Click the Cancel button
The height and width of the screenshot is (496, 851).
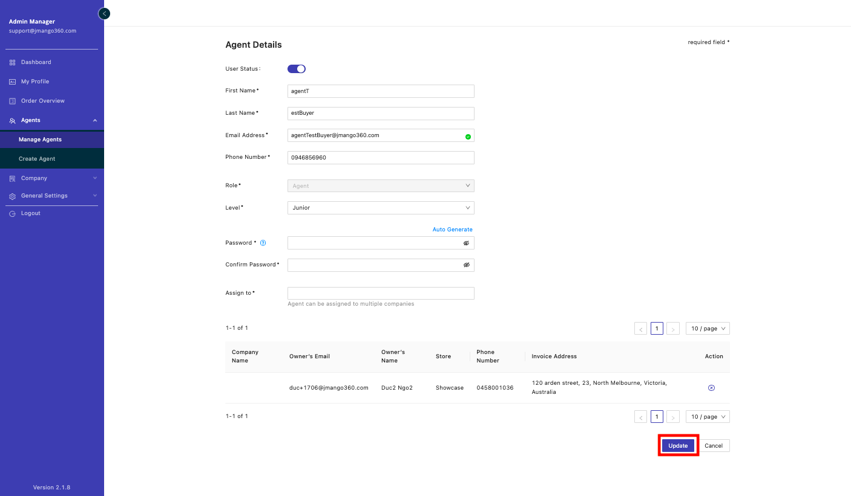714,446
